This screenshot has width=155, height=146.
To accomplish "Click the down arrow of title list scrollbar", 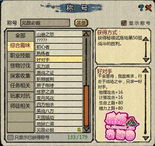I will point(86,129).
